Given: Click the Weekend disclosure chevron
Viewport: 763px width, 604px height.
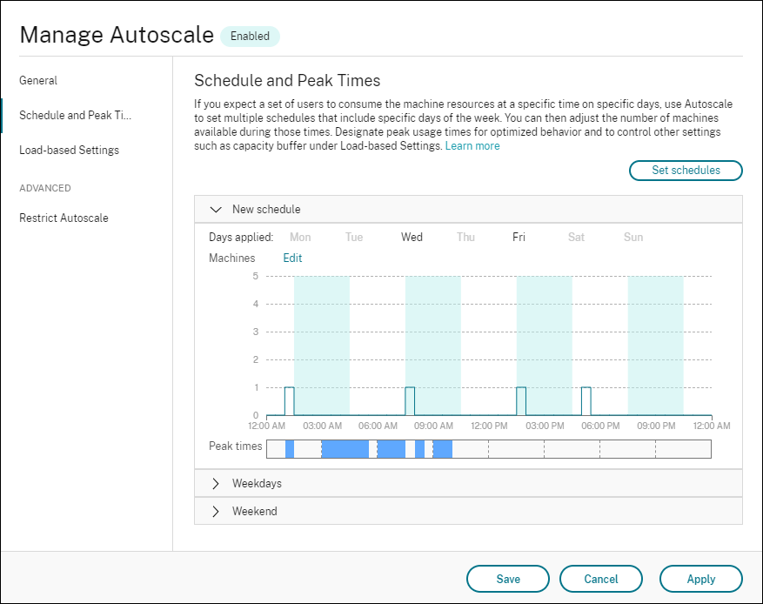Looking at the screenshot, I should [x=216, y=511].
